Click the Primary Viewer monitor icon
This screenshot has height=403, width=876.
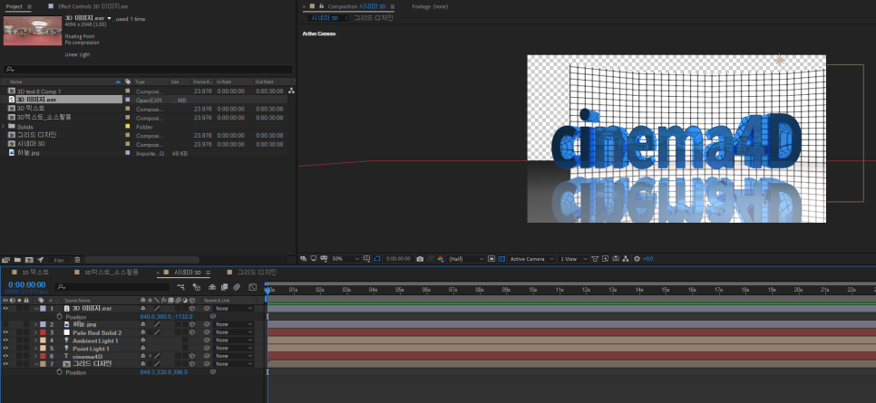(314, 259)
